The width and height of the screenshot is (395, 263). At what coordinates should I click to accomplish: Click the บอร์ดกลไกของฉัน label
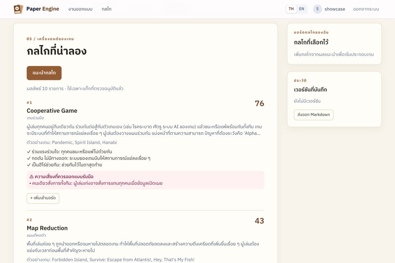coord(311,32)
